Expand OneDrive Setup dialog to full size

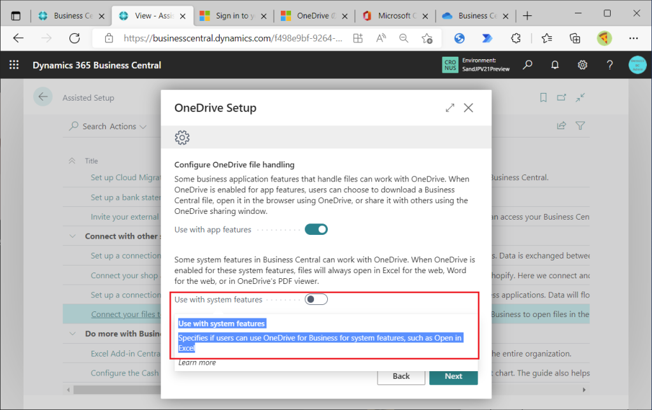tap(450, 108)
